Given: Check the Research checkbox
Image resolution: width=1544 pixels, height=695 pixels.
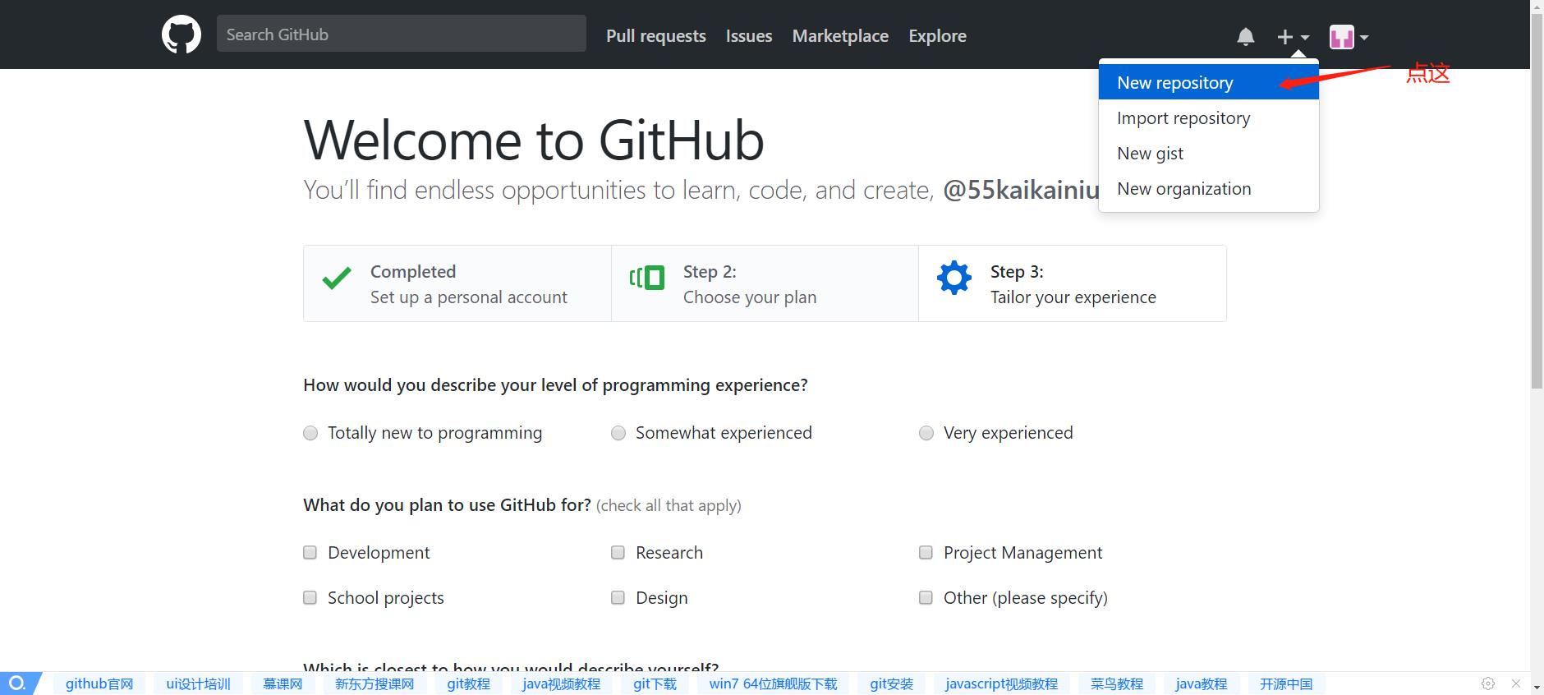Looking at the screenshot, I should (x=618, y=552).
